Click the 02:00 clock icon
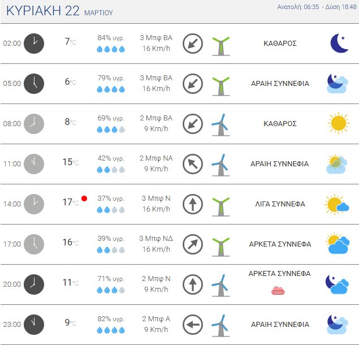This screenshot has height=345, width=359. pos(34,43)
